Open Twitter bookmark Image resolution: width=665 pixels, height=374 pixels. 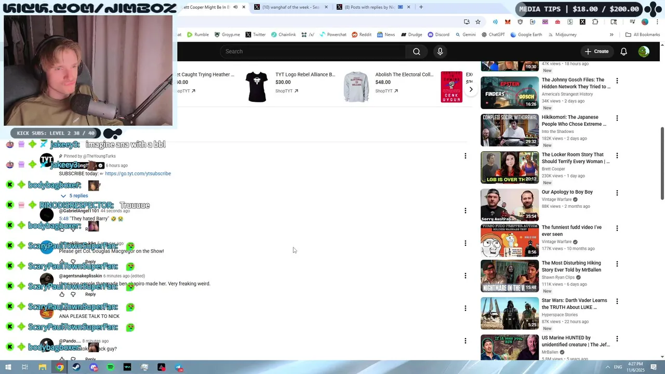point(256,35)
